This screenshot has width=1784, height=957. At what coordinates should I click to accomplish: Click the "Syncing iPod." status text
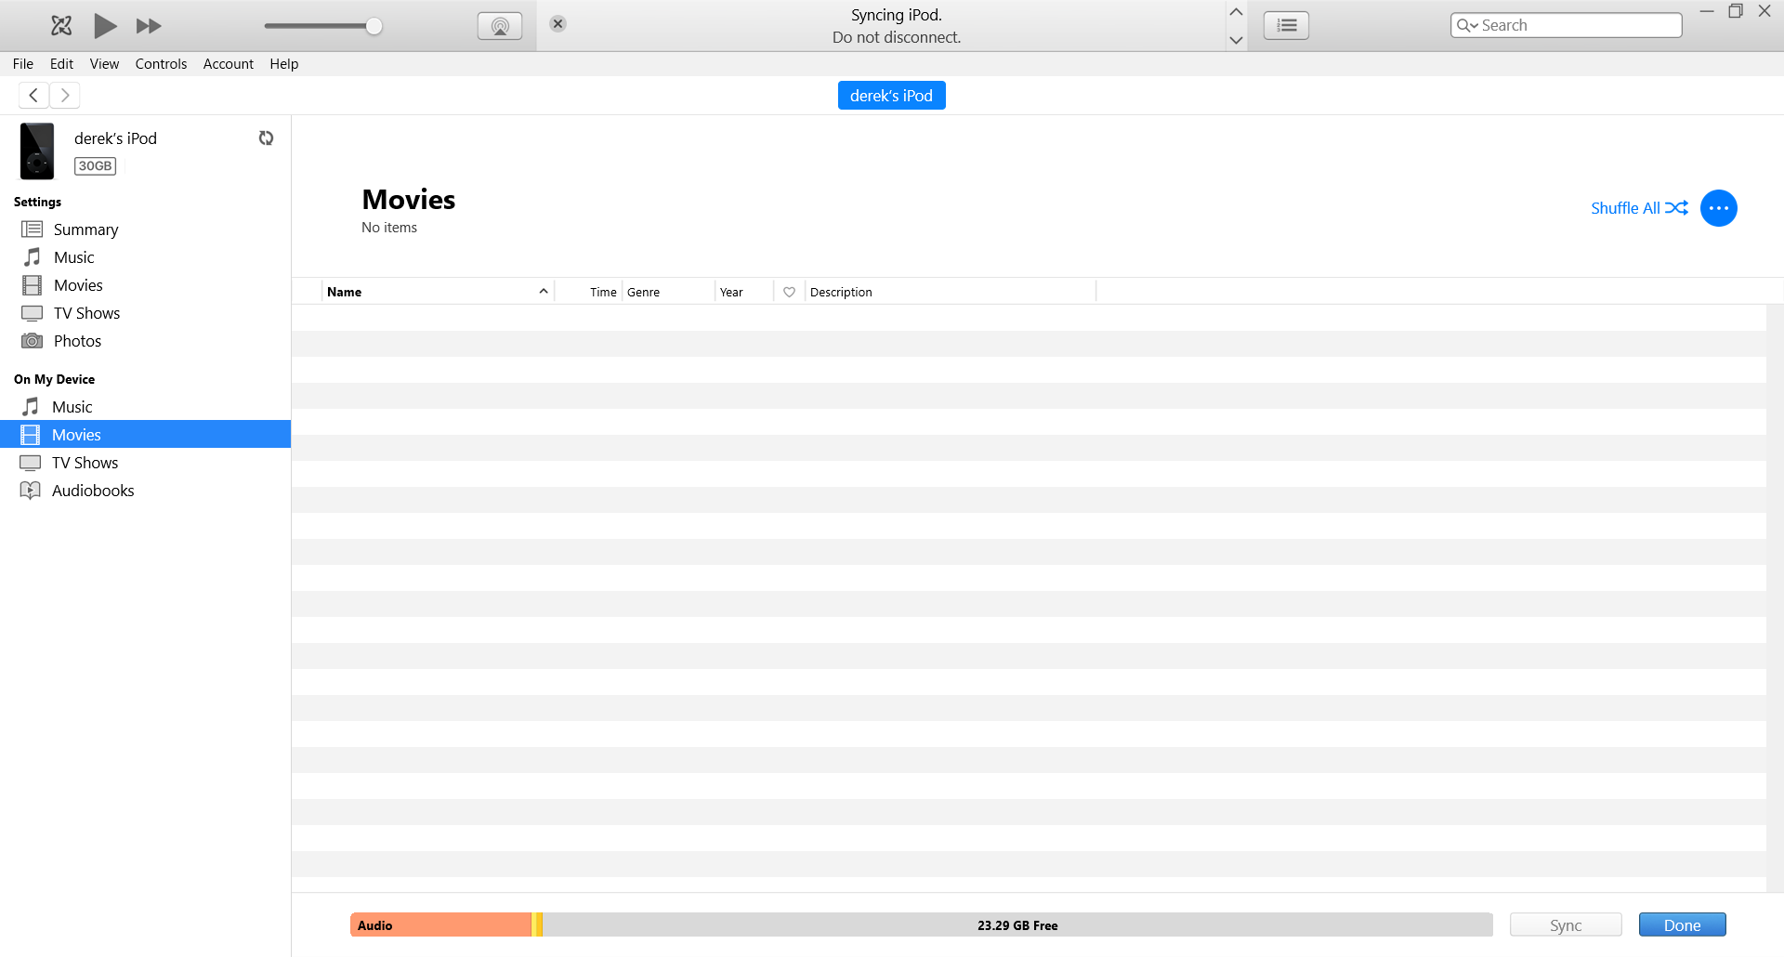[897, 15]
